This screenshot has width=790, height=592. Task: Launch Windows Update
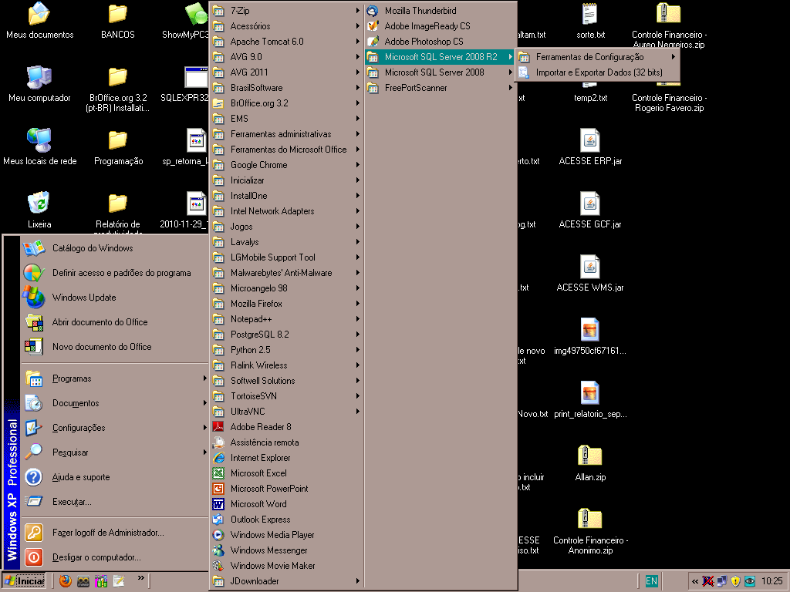(114, 298)
